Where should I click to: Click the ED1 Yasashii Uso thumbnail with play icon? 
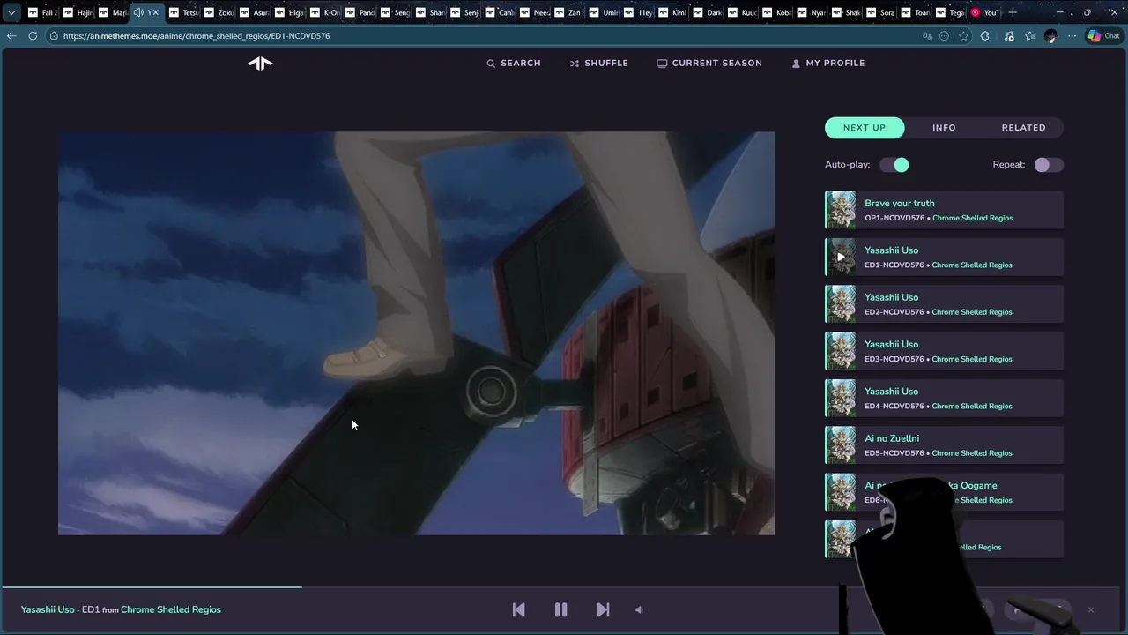click(840, 258)
